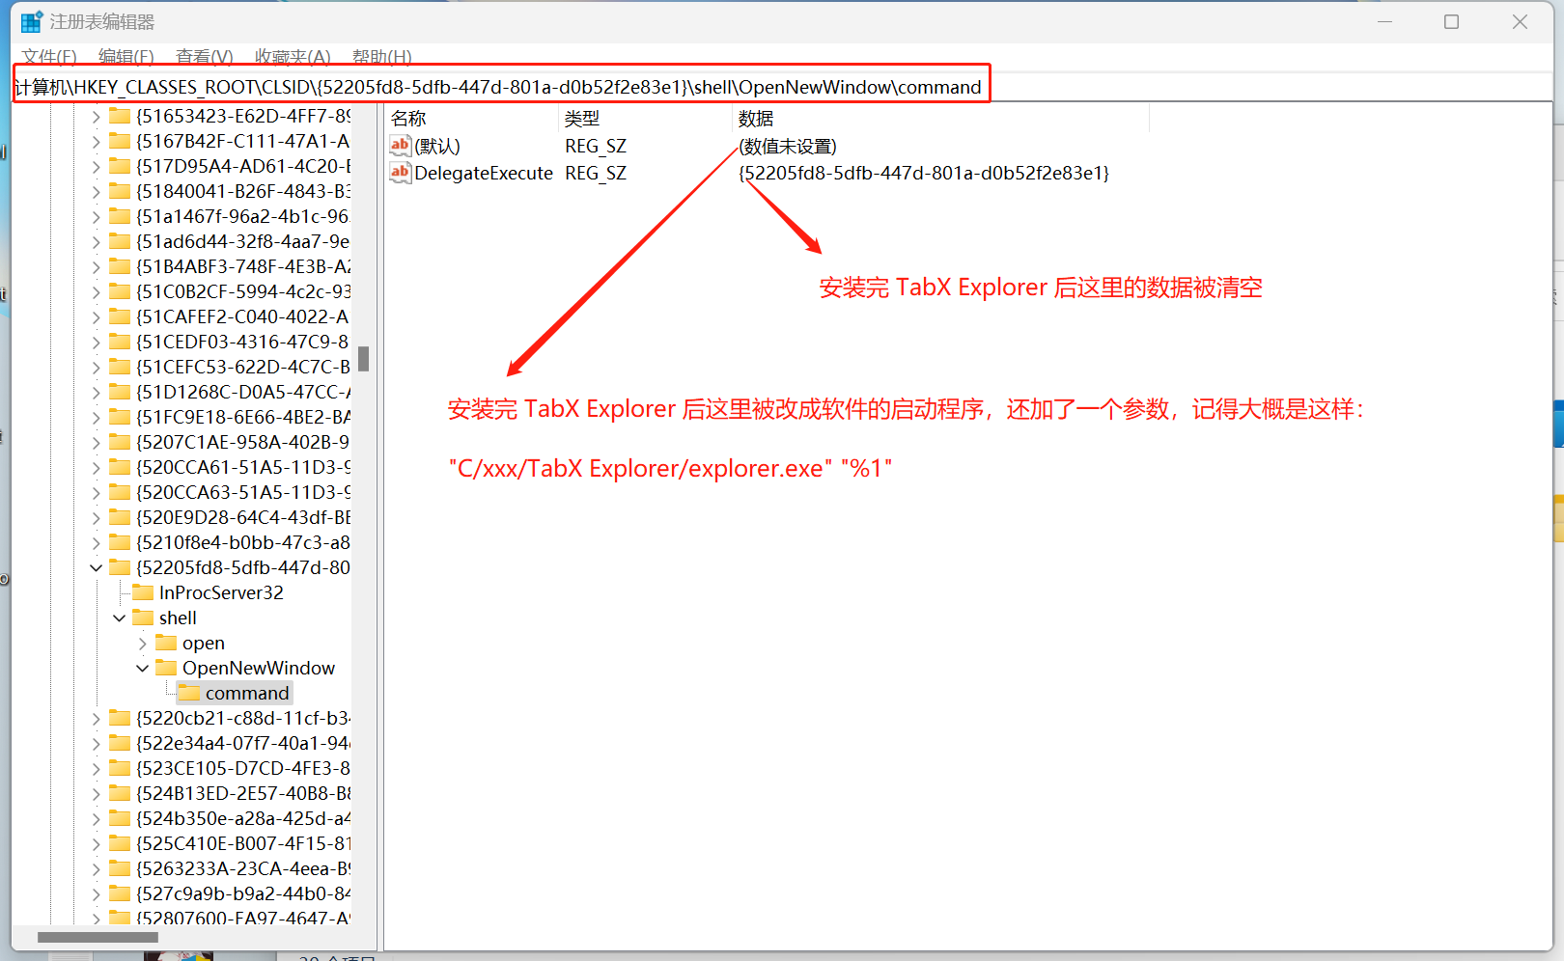
Task: Expand the {5210f8e4-b0bb-47c3 key
Action: (96, 542)
